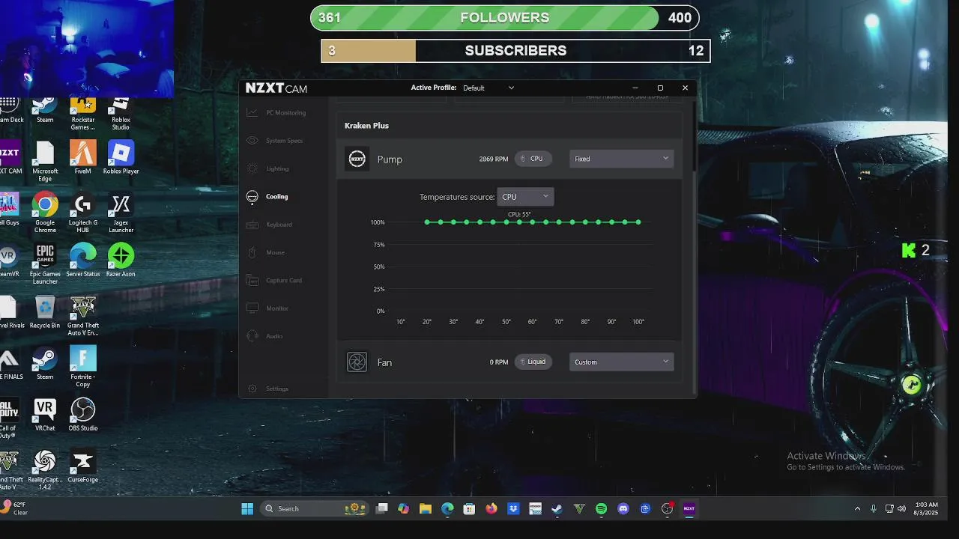Screen dimensions: 959x539
Task: Click the NZXT Pump device icon
Action: coord(357,159)
